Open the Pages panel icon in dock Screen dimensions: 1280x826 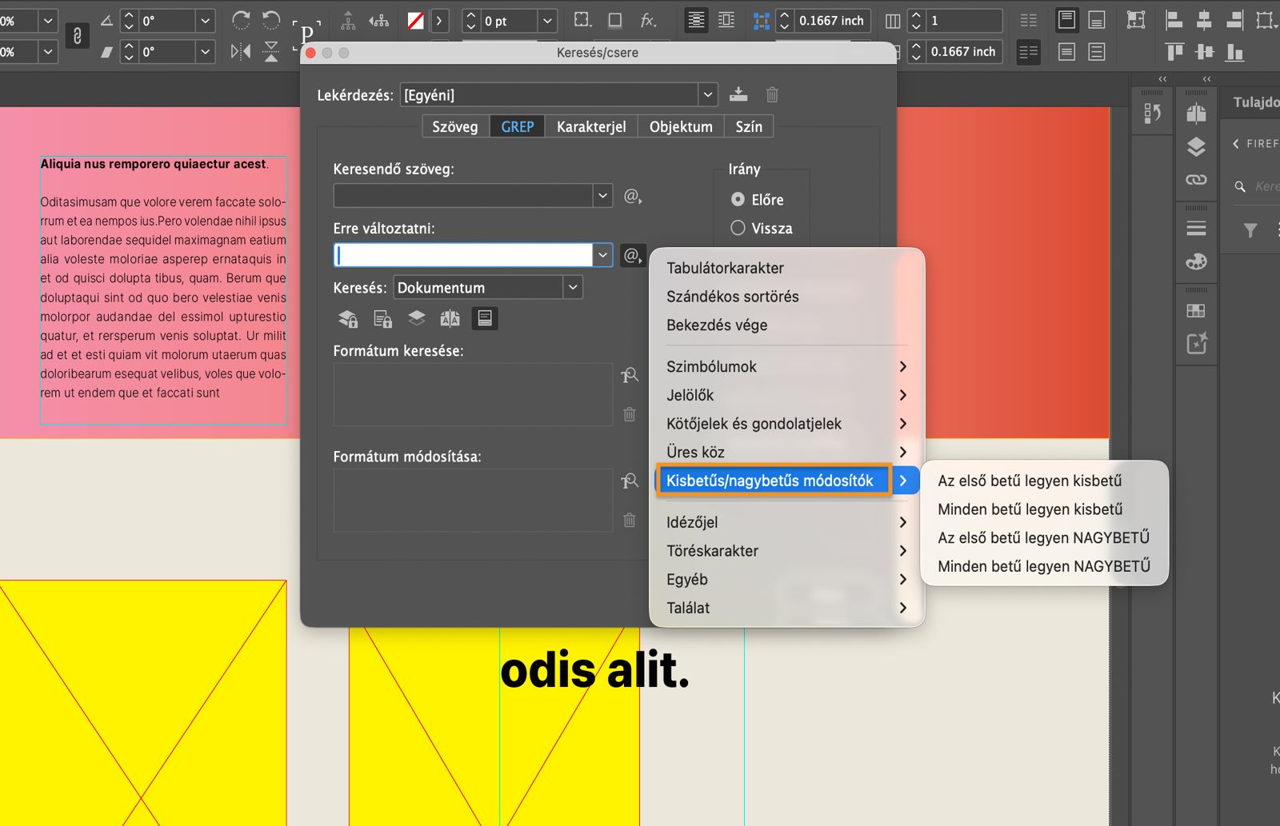[1196, 114]
